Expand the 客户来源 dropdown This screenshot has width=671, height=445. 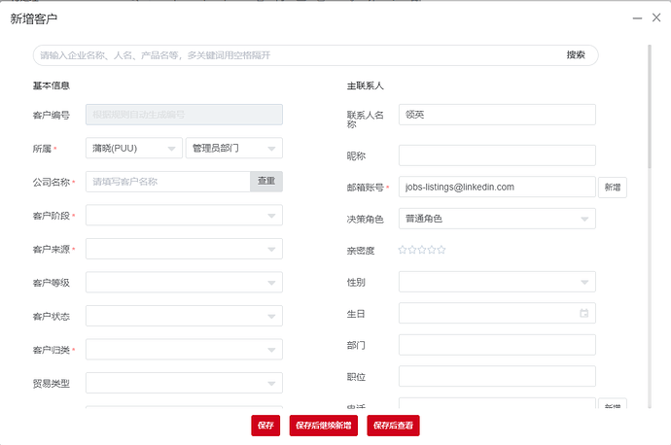click(184, 249)
